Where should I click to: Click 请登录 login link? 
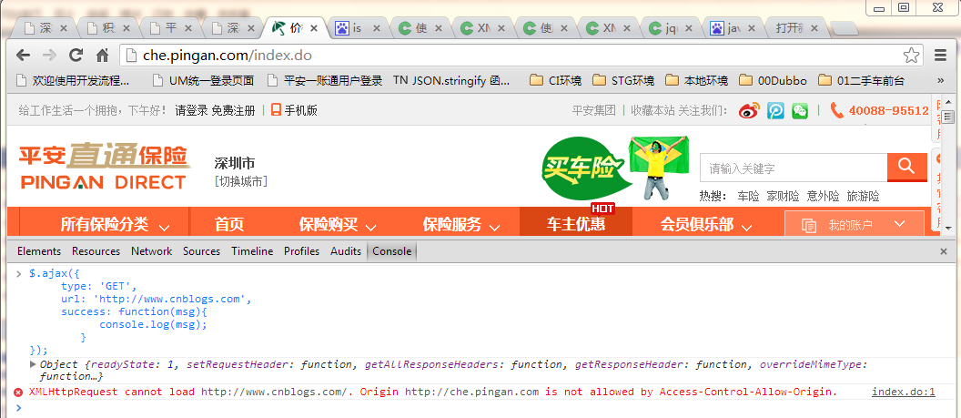191,111
